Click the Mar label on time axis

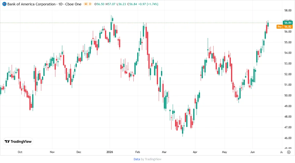(164, 152)
